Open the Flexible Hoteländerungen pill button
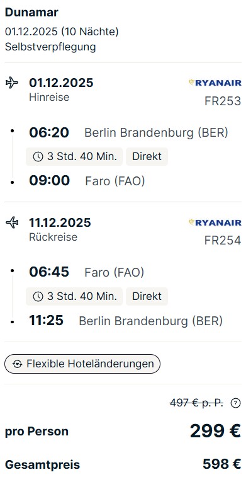This screenshot has width=246, height=477. coord(82,364)
